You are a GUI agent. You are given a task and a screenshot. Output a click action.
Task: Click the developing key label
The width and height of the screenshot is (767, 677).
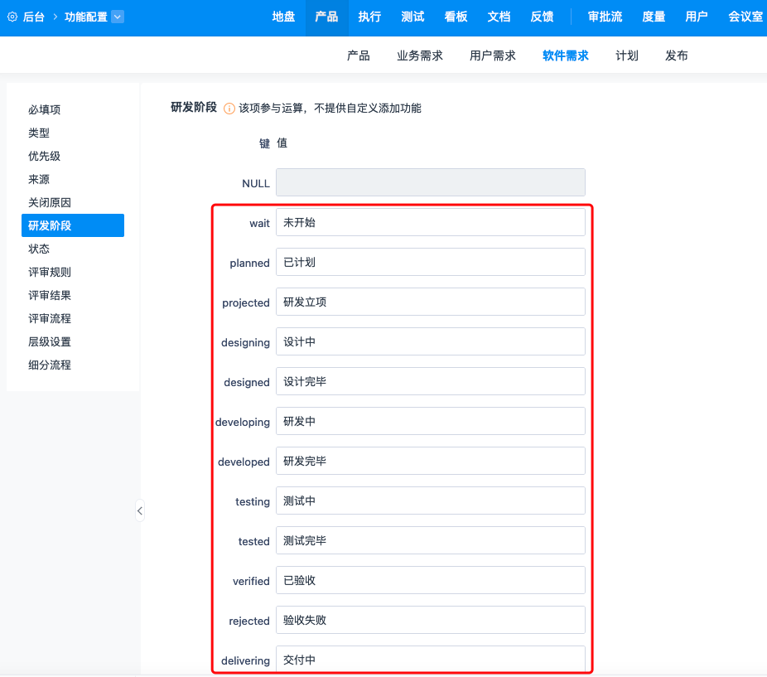[243, 422]
